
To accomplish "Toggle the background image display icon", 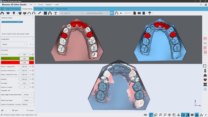I will tap(183, 115).
